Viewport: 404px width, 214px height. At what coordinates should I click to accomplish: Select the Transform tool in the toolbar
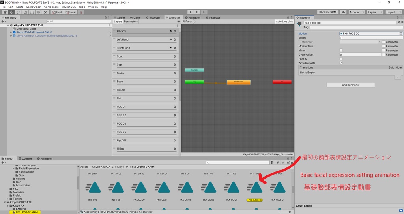pyautogui.click(x=39, y=12)
